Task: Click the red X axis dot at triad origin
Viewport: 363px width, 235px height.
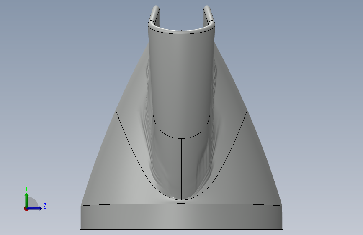Action: pos(26,209)
